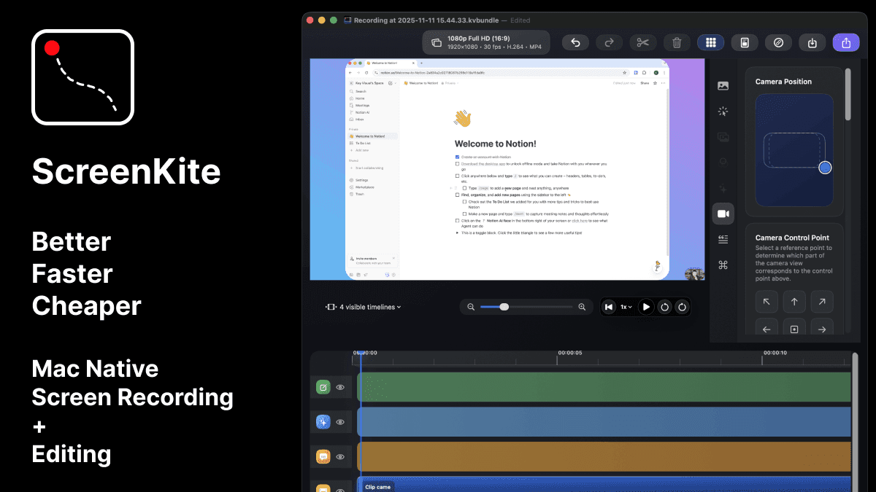876x492 pixels.
Task: Select the green timeline clip
Action: [x=604, y=387]
